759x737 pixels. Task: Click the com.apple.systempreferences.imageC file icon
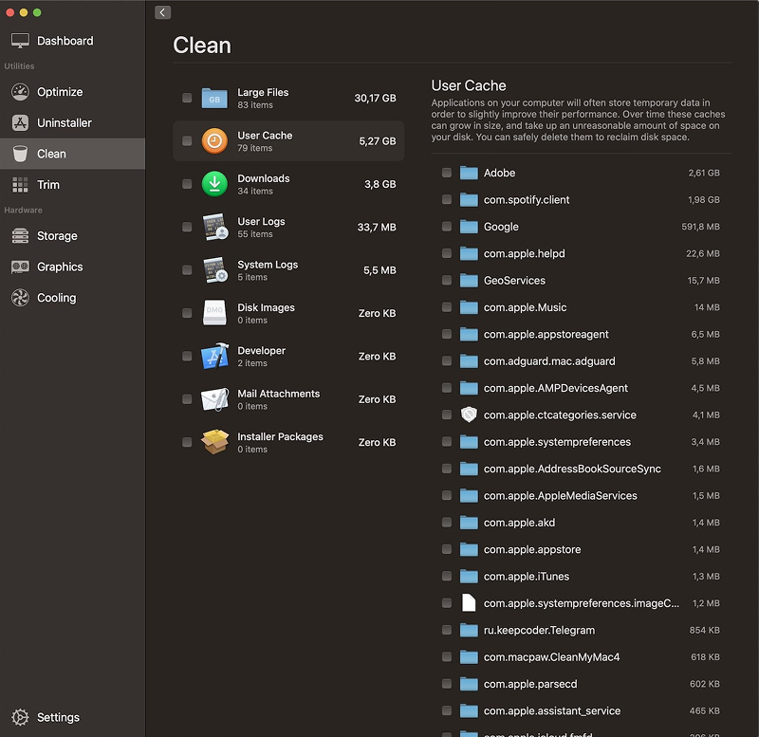(x=469, y=603)
